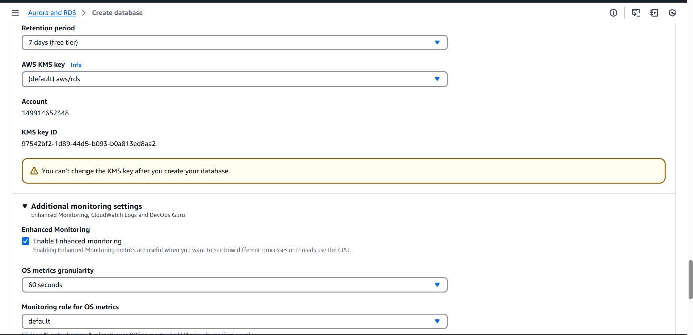Click the Enhanced Monitoring, CloudWatch Logs subtitle
Viewport: 693px width, 335px height.
[108, 215]
